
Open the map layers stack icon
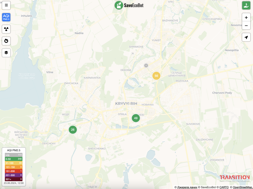(6, 53)
